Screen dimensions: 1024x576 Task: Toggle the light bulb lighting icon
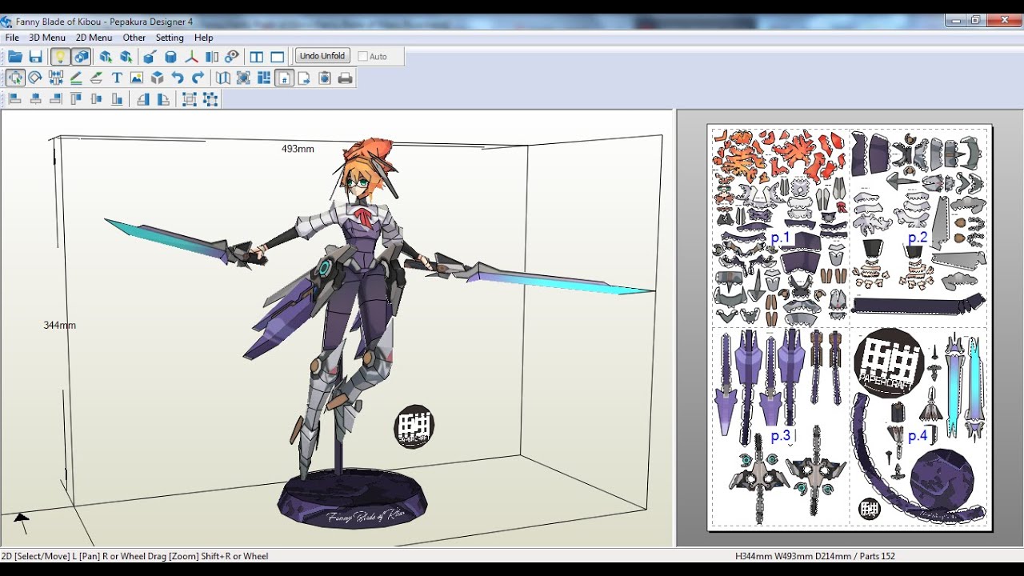point(60,57)
